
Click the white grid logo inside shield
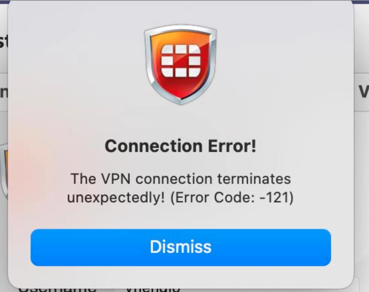[x=181, y=61]
